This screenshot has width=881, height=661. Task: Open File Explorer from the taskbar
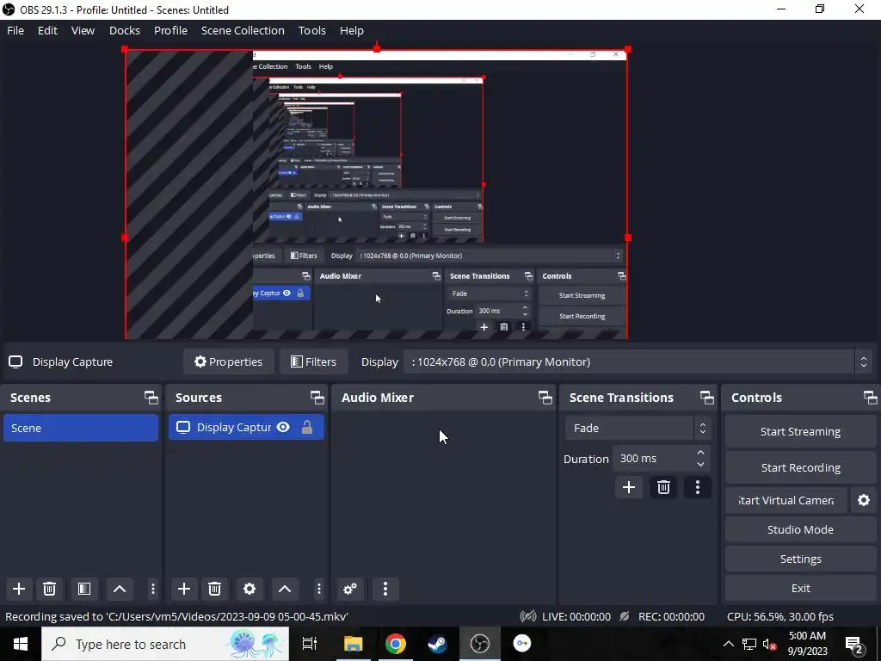(x=354, y=644)
